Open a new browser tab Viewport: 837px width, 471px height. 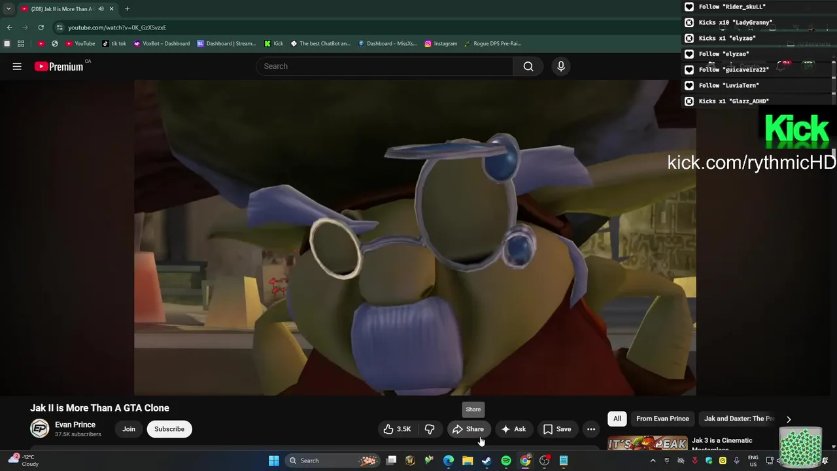pyautogui.click(x=127, y=9)
